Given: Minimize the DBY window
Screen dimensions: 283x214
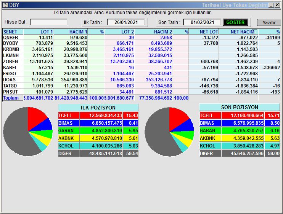Looking at the screenshot, I should click(x=271, y=5).
